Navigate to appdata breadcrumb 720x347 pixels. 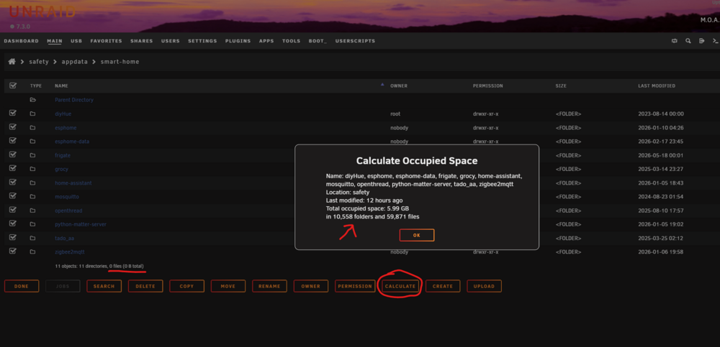pyautogui.click(x=74, y=61)
